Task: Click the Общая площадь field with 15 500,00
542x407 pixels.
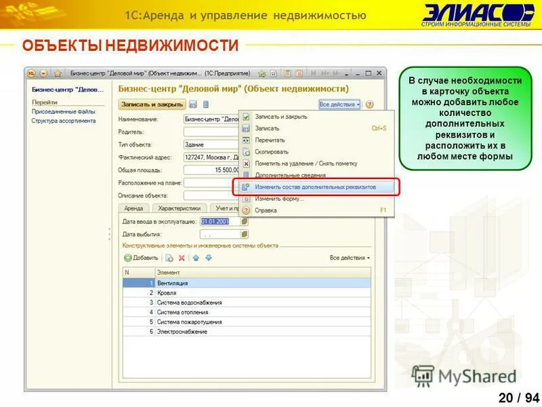Action: (211, 170)
